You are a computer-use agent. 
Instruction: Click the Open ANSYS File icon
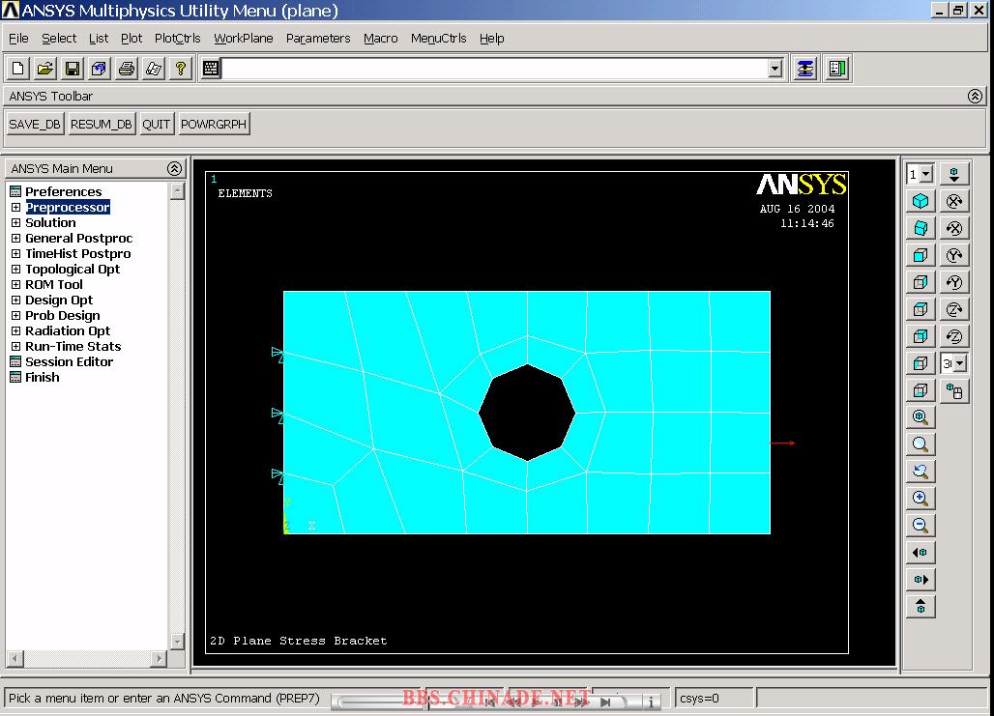coord(45,69)
